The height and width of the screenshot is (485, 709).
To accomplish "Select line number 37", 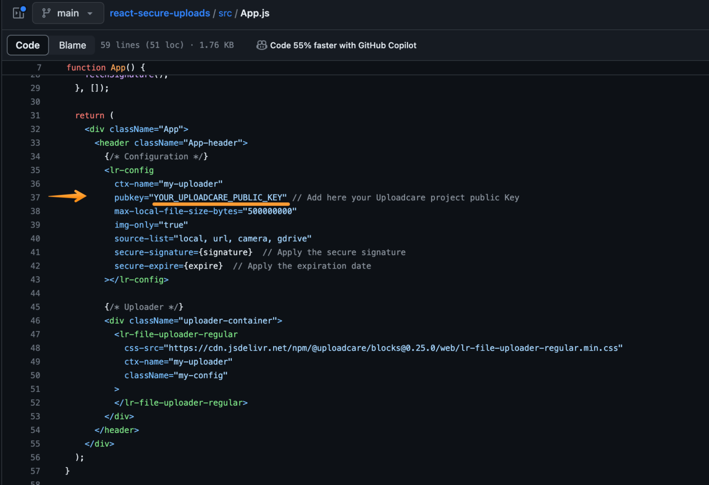I will 35,197.
